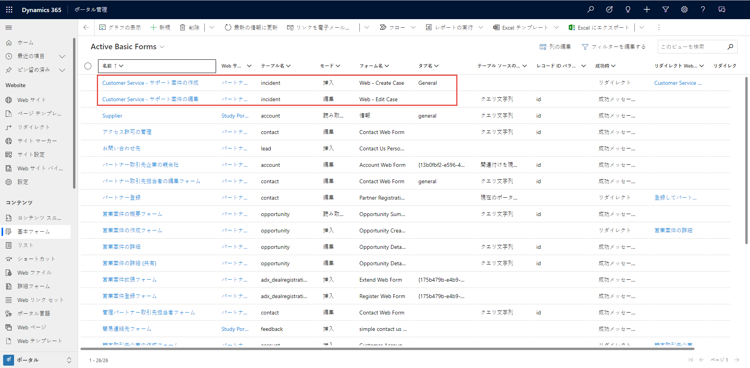750x368 pixels.
Task: Expand the Excel テンプレート dropdown arrow
Action: (x=556, y=27)
